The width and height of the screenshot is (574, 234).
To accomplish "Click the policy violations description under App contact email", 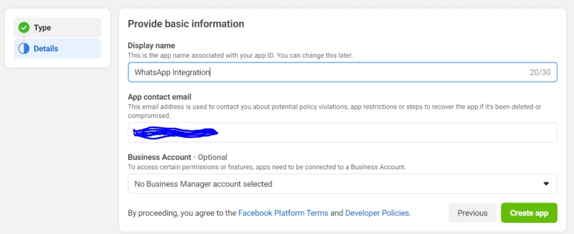I will click(335, 111).
